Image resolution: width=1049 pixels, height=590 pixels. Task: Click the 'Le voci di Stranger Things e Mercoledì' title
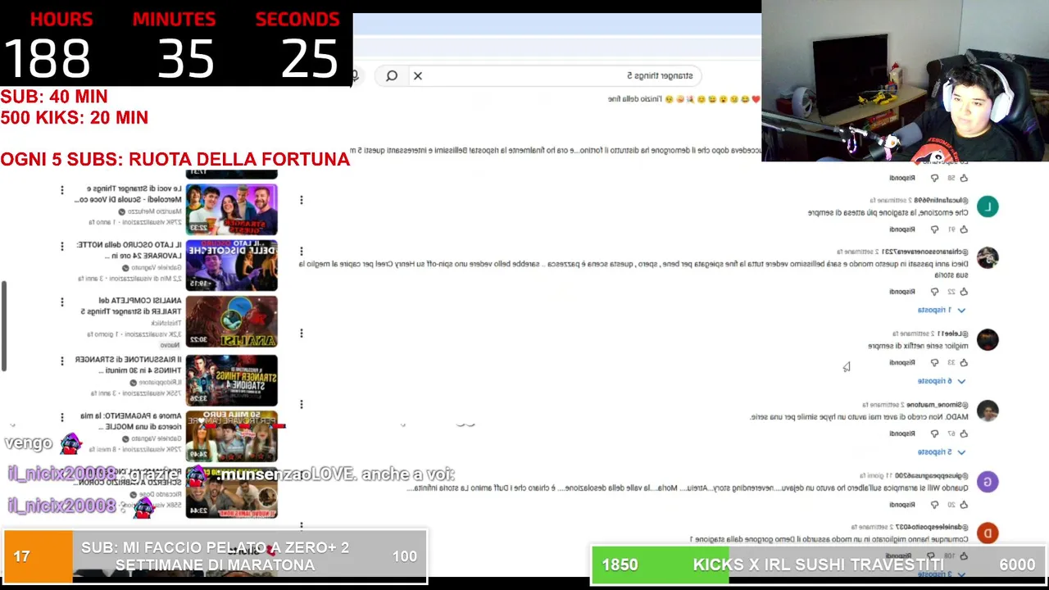click(x=129, y=194)
